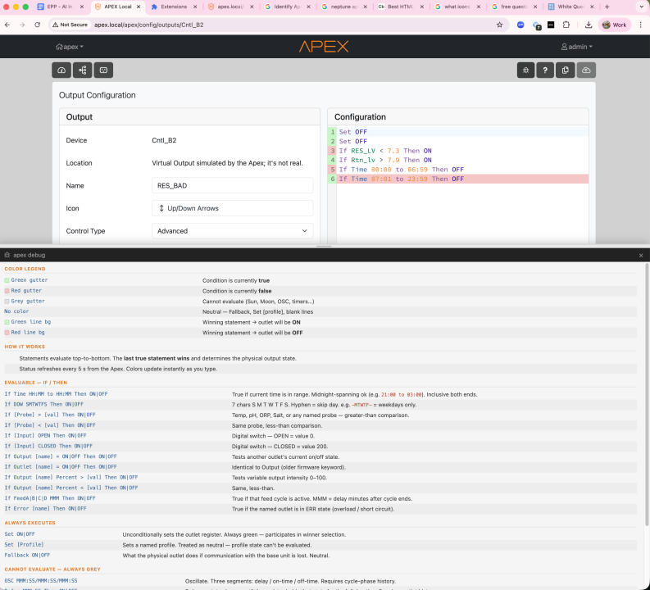Open the Icon selector showing Up/Down Arrows
Viewport: 650px width, 590px height.
(x=232, y=208)
